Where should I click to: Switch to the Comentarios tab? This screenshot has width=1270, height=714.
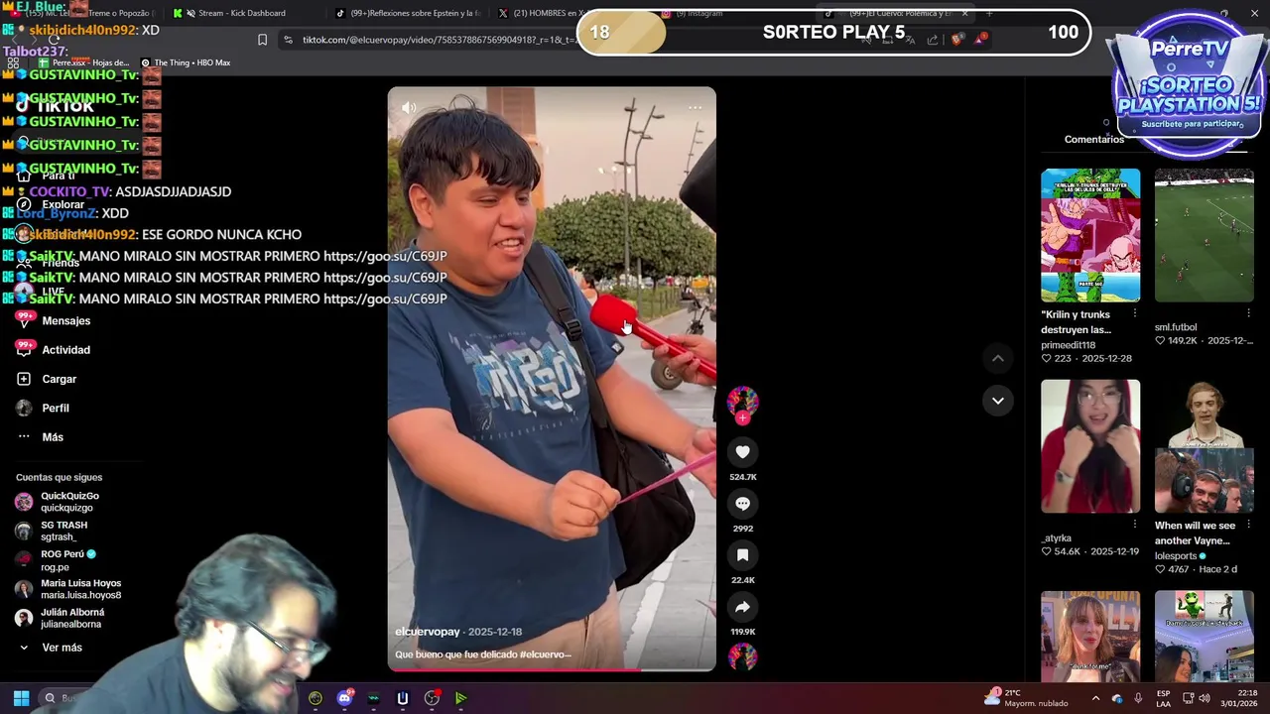1093,140
